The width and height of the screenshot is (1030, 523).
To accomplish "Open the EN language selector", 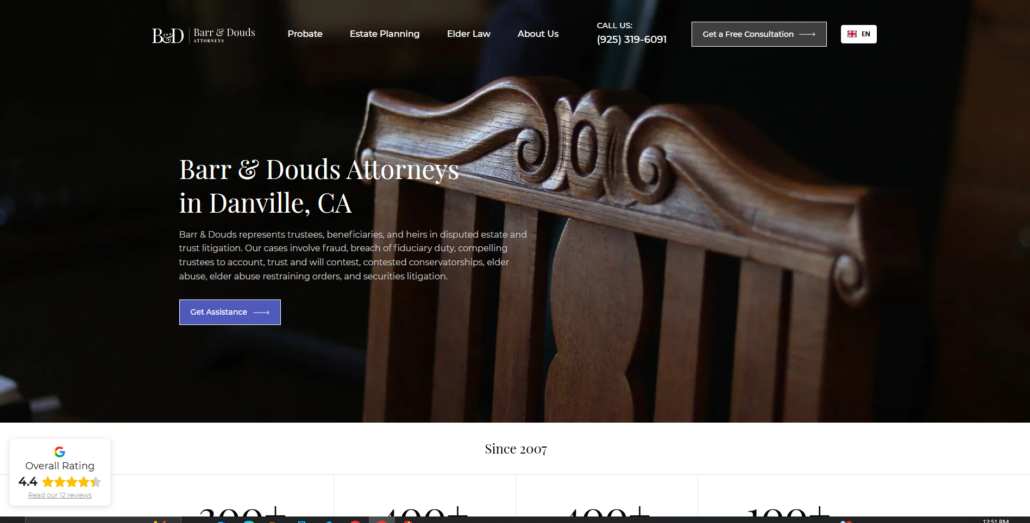I will [858, 34].
